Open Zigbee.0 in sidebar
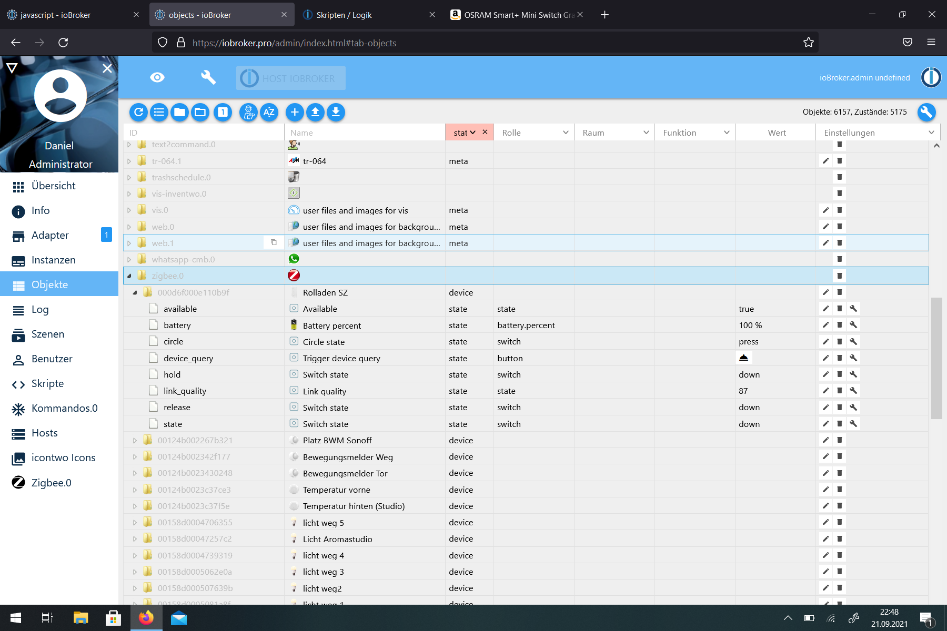The image size is (947, 631). 59,482
